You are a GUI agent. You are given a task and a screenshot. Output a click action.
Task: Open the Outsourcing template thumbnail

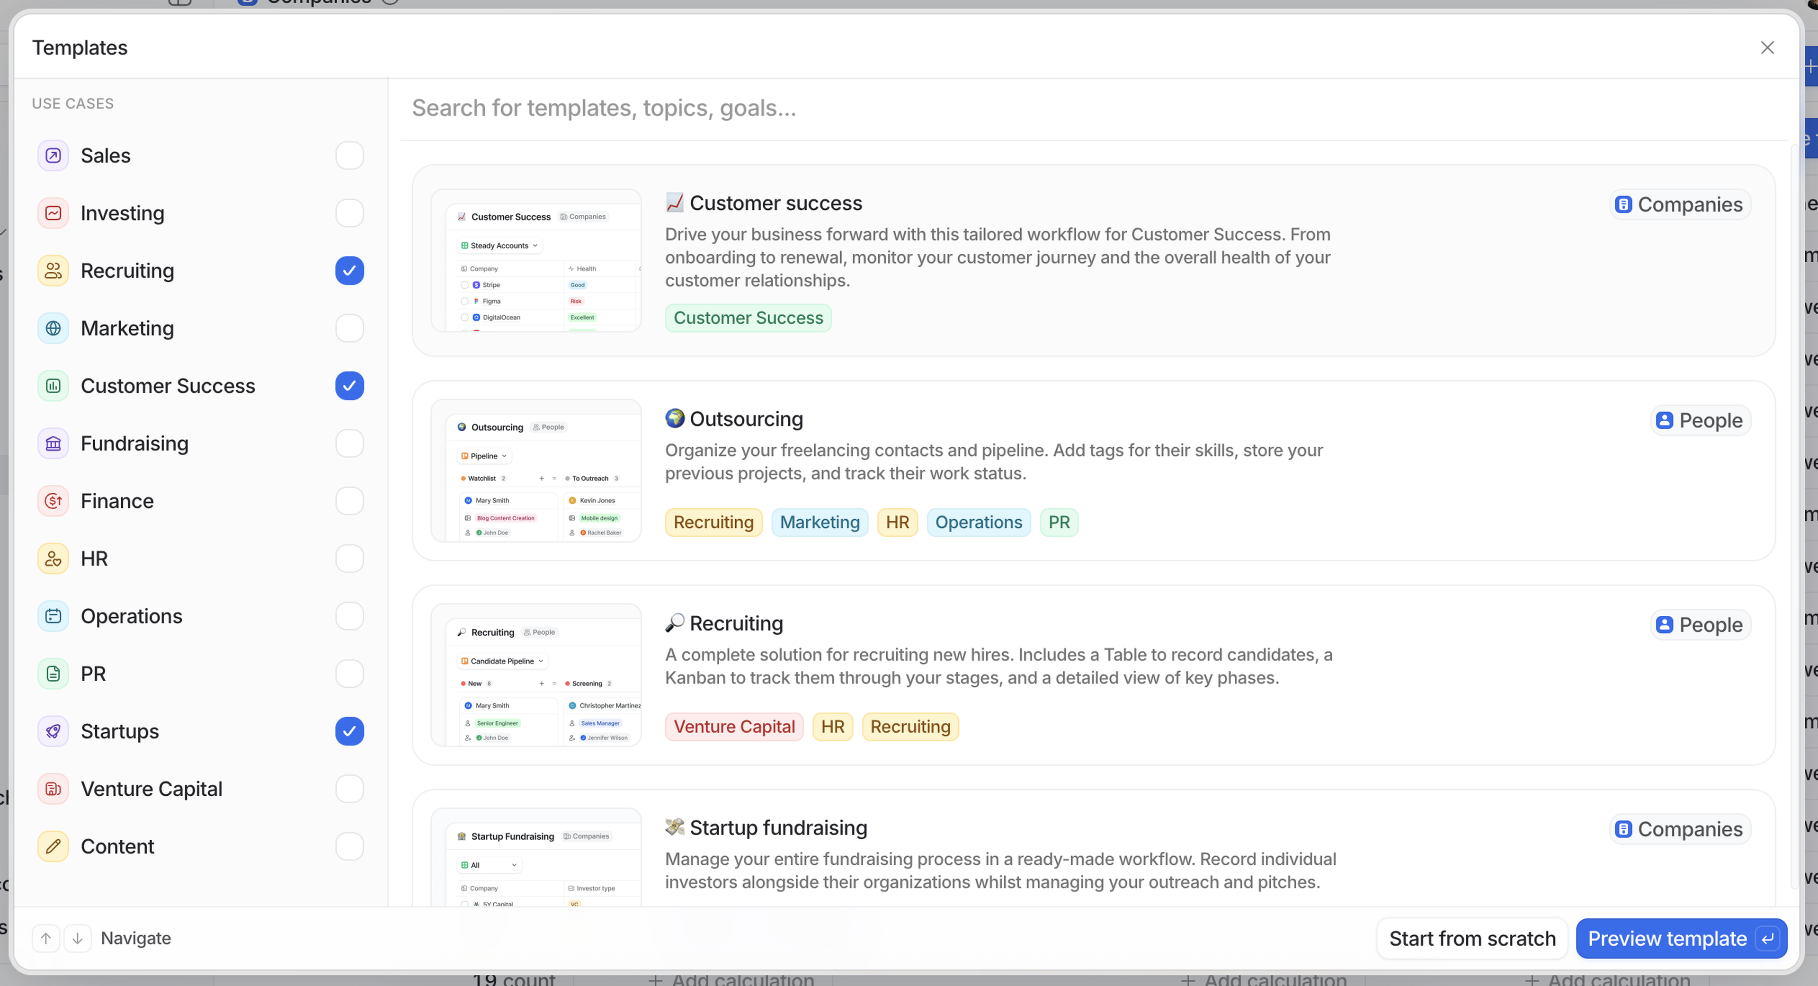(535, 471)
